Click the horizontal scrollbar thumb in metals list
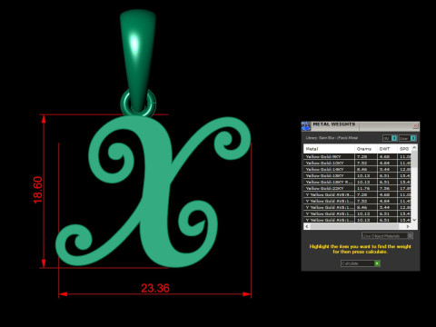436x327 pixels. tap(354, 226)
